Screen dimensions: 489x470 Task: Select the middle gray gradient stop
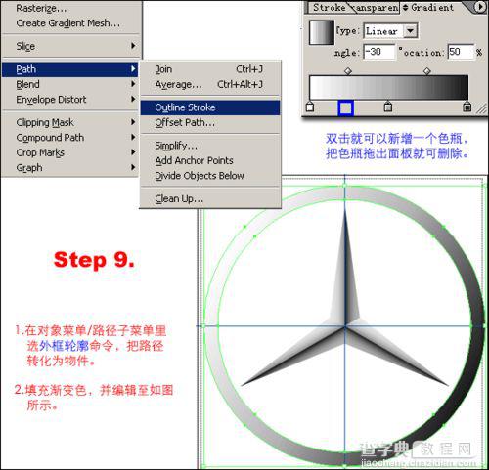coord(387,107)
